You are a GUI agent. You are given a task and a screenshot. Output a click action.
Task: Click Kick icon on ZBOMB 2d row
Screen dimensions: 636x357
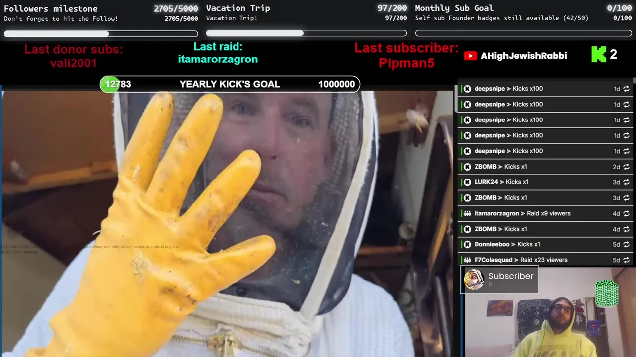coord(467,167)
